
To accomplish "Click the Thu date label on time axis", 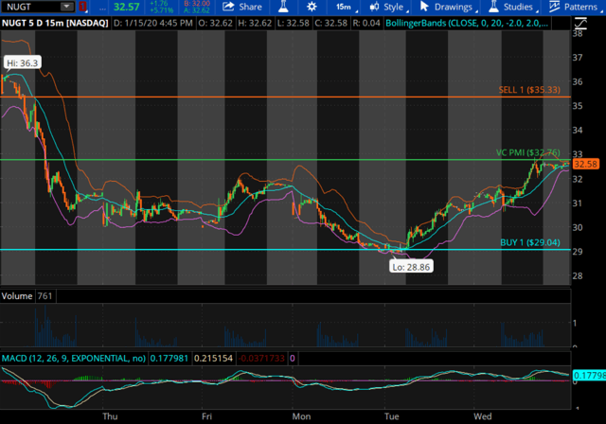I will click(110, 416).
